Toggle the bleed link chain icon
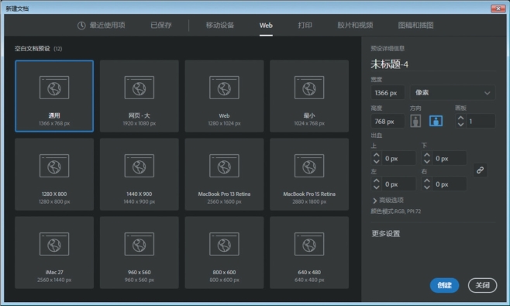 [x=480, y=170]
